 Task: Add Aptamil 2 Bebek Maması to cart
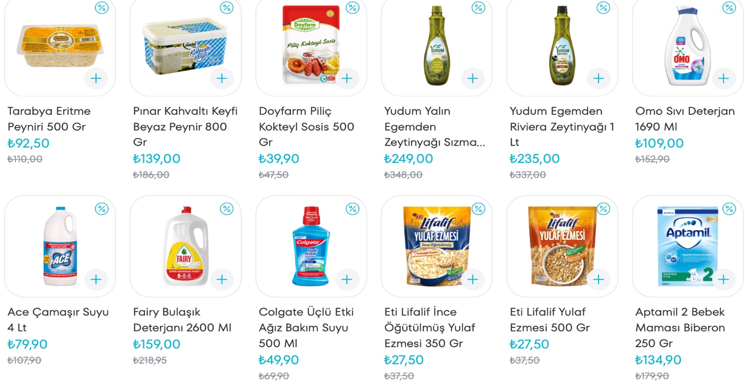click(724, 280)
